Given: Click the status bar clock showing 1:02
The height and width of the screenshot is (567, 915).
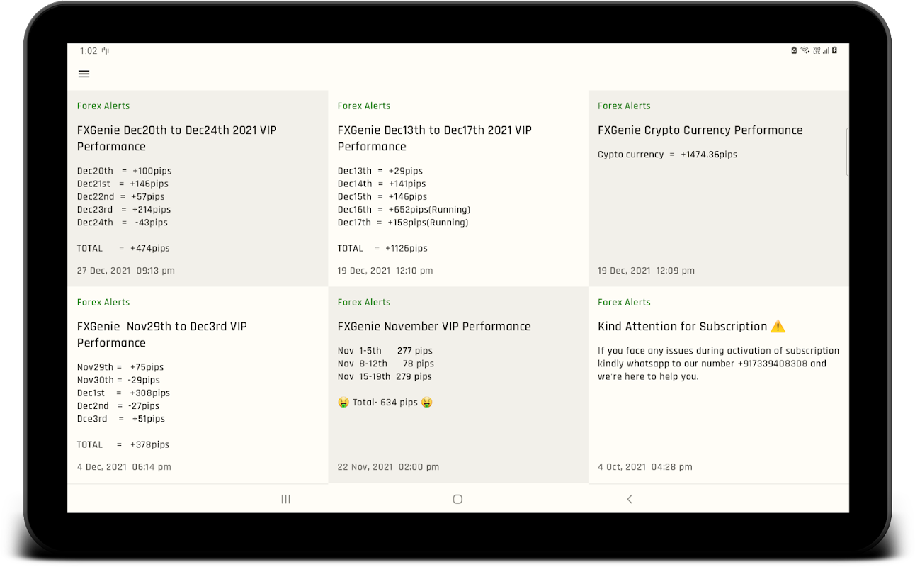Looking at the screenshot, I should click(x=89, y=51).
